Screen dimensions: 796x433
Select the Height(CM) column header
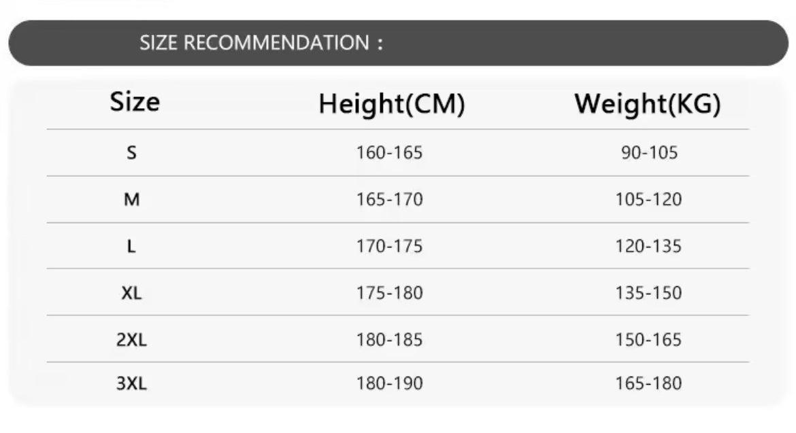click(391, 105)
